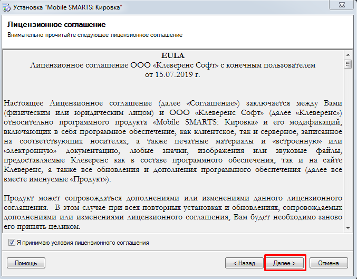
Task: Open help via the "Помощь" button
Action: coord(26,263)
